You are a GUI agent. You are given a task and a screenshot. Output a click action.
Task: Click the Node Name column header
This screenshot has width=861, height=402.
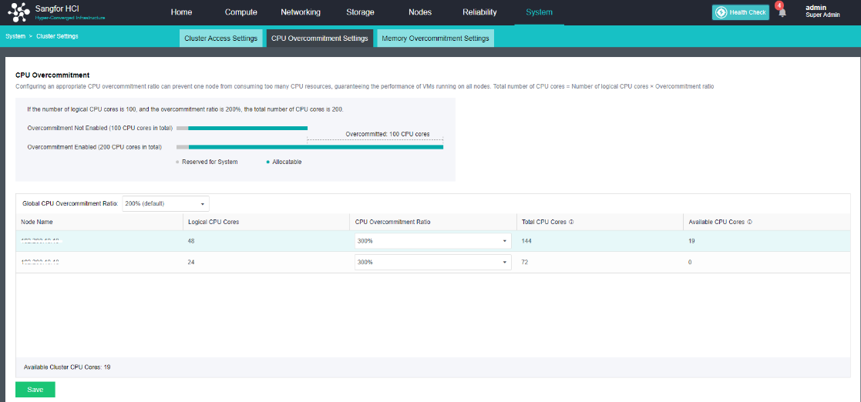pyautogui.click(x=37, y=222)
